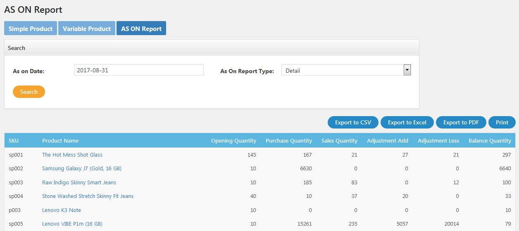Click opening quantity 145 for sp001
The image size is (519, 231).
[x=251, y=155]
